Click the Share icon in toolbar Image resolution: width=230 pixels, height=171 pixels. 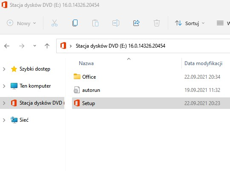(x=136, y=23)
